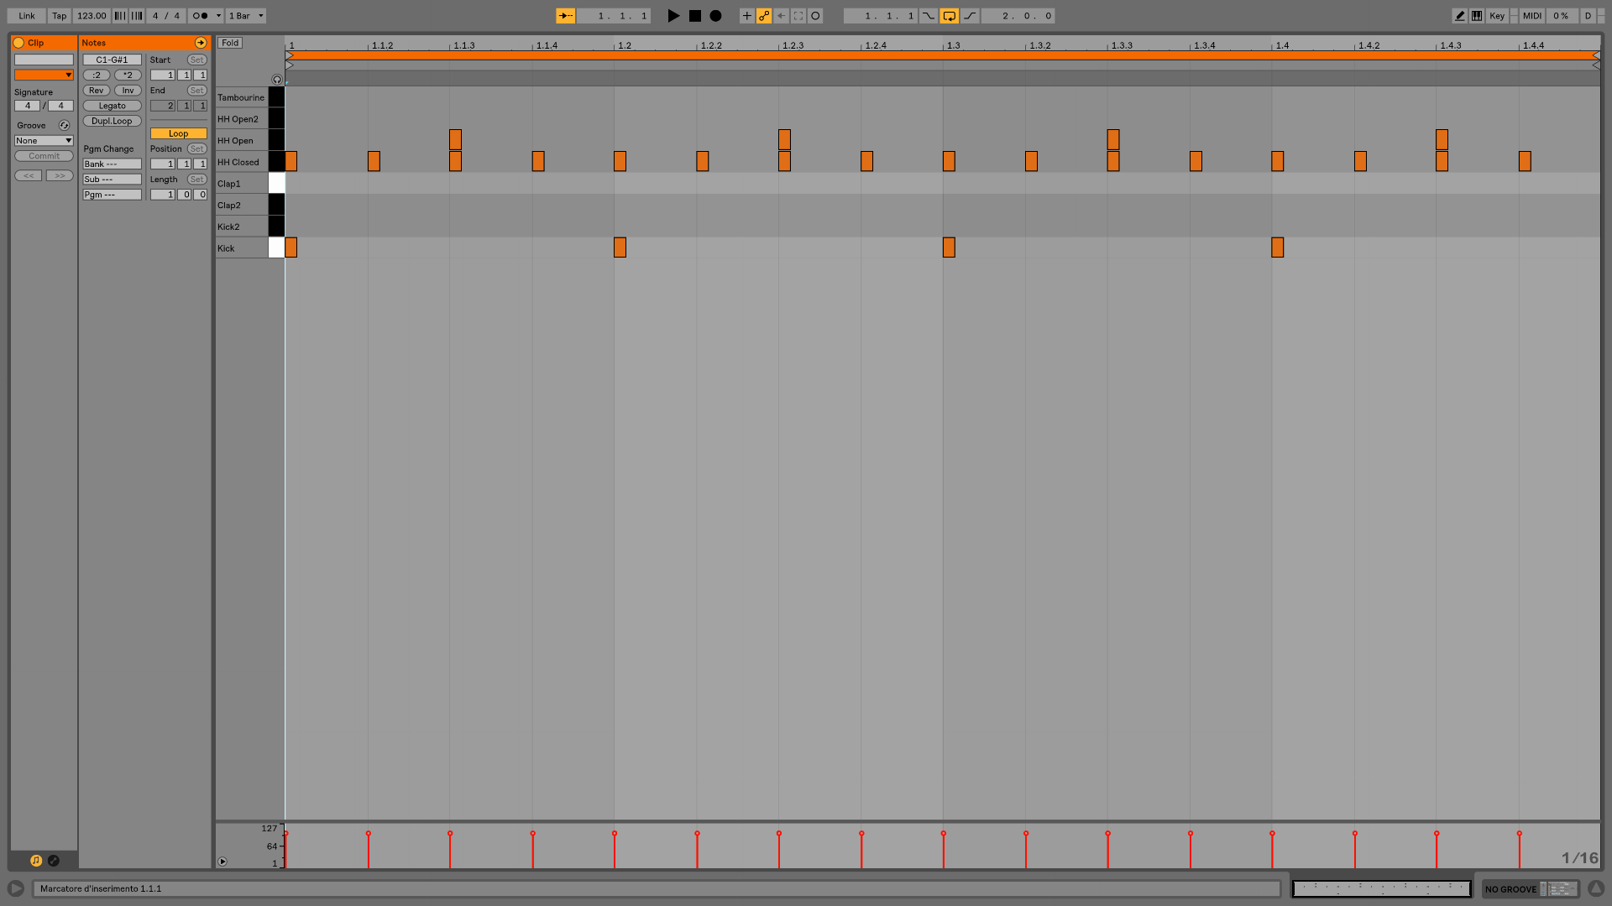The width and height of the screenshot is (1612, 906).
Task: Toggle the clip Loop switch
Action: coord(178,133)
